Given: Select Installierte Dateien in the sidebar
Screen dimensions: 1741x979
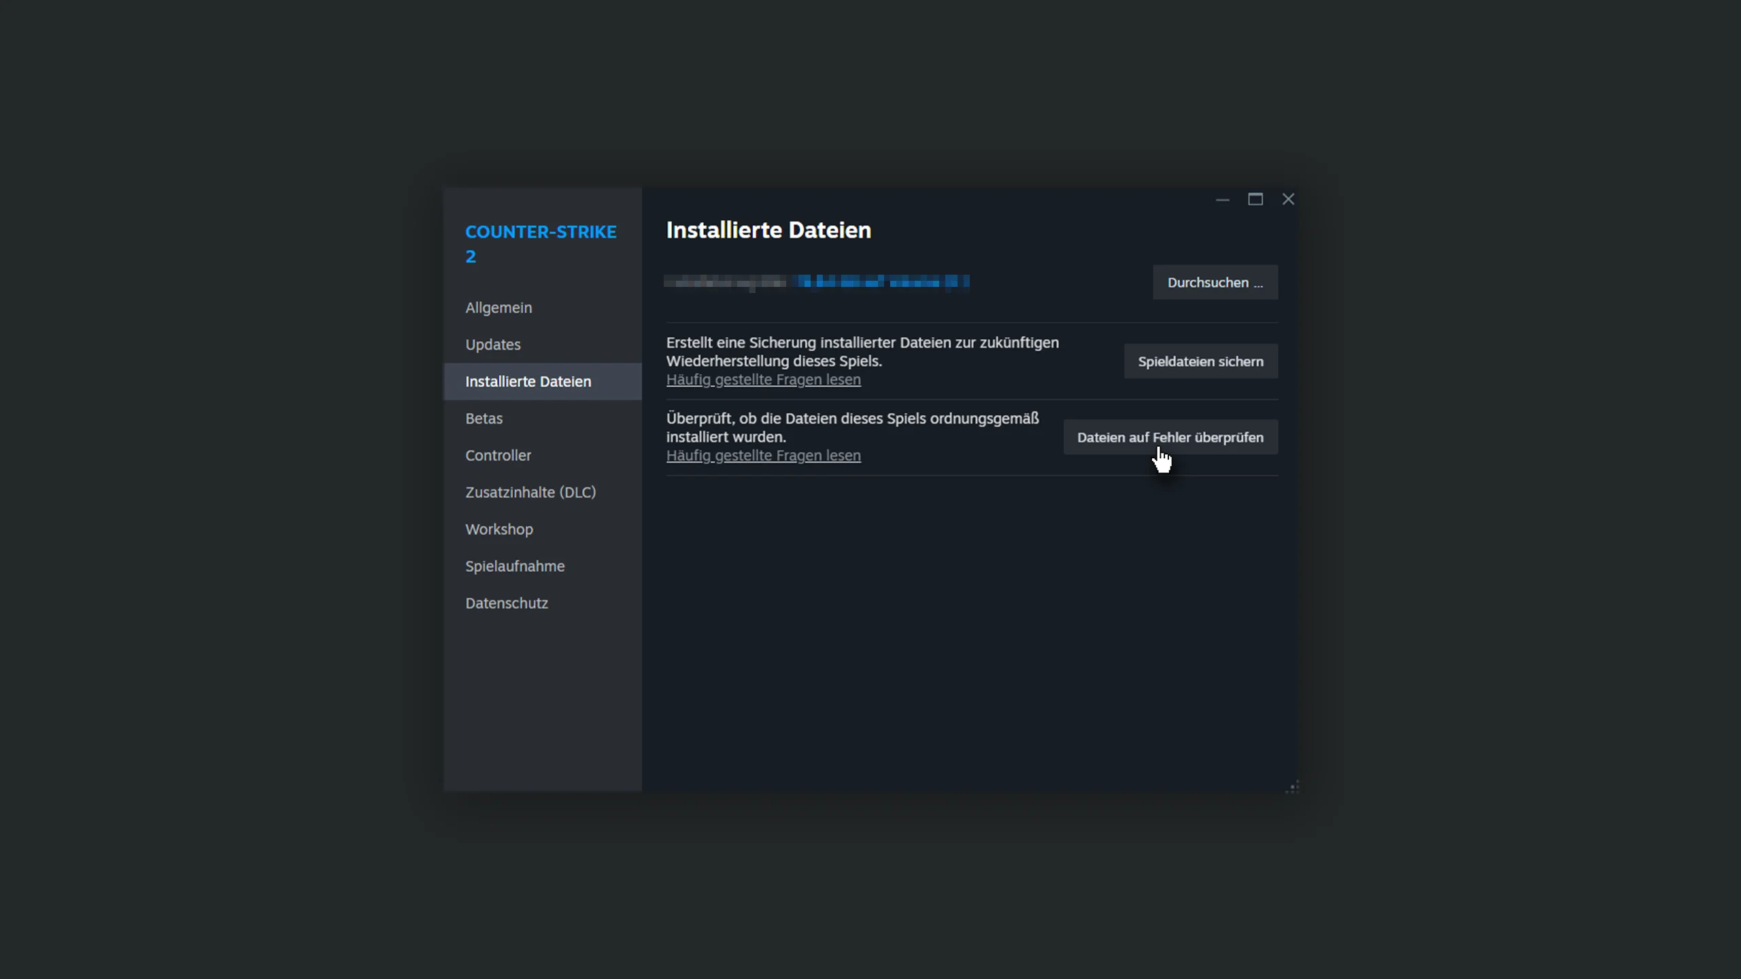Looking at the screenshot, I should click(542, 381).
